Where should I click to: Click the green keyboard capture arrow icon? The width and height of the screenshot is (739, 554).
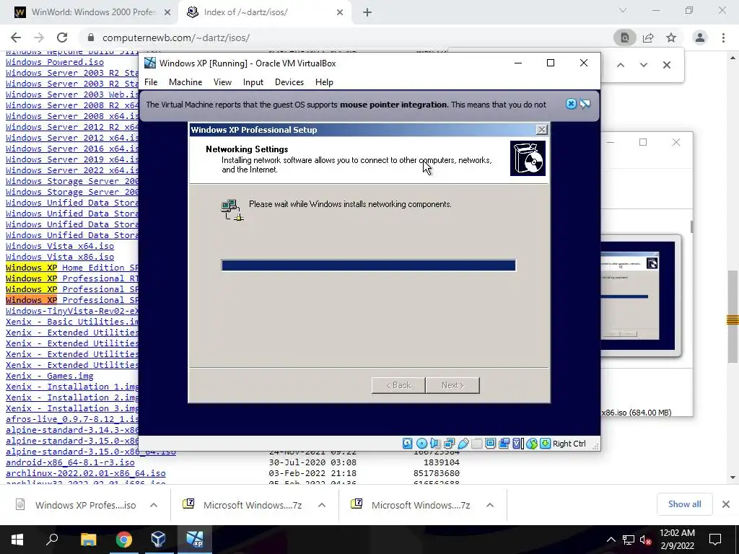coord(546,444)
